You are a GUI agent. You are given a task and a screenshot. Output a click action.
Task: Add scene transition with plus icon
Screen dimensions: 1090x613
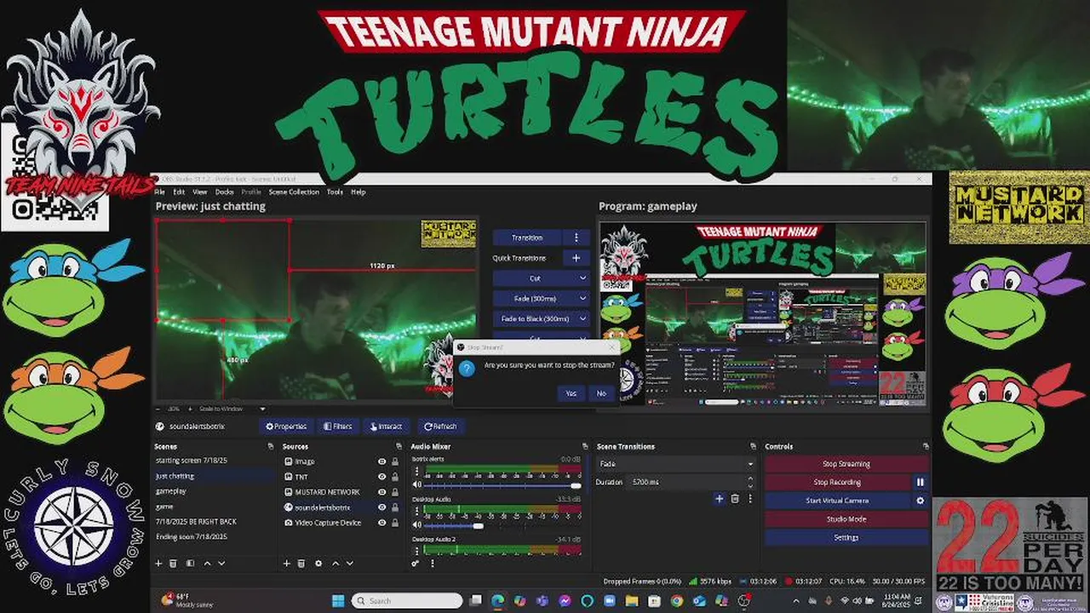720,499
